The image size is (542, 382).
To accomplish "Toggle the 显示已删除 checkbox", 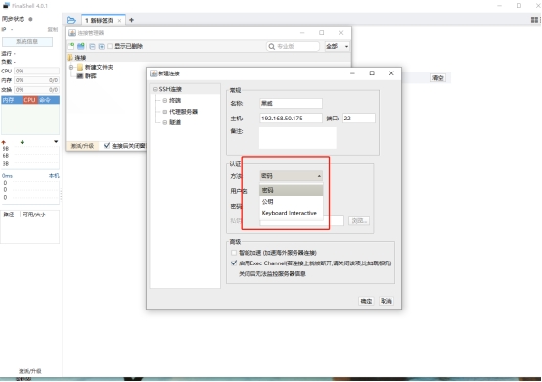I will (x=110, y=46).
